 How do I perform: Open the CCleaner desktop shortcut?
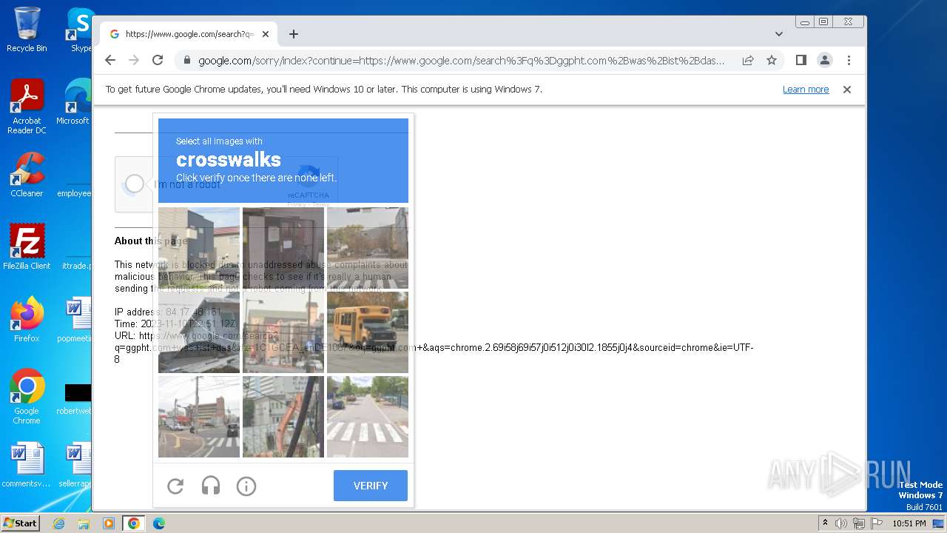click(27, 175)
